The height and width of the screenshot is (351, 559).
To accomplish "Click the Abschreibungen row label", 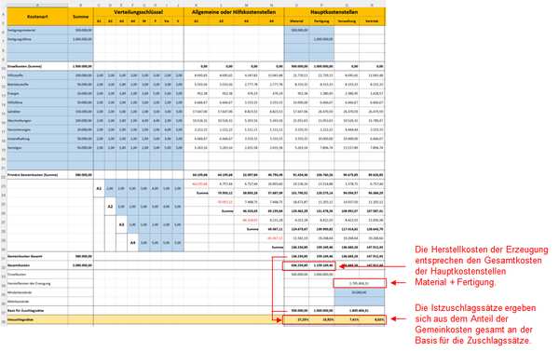I will tap(37, 121).
